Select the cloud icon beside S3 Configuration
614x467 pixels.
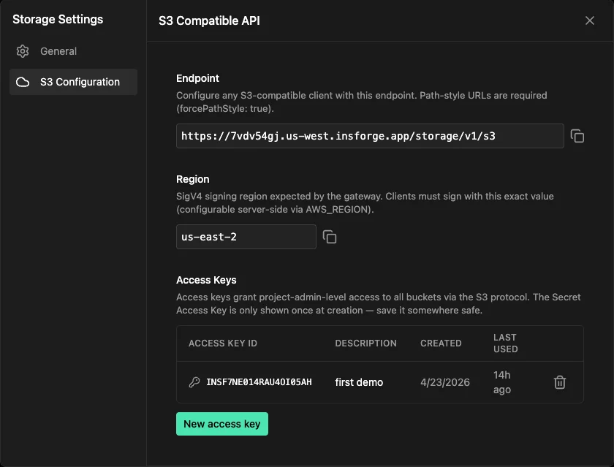pyautogui.click(x=22, y=82)
